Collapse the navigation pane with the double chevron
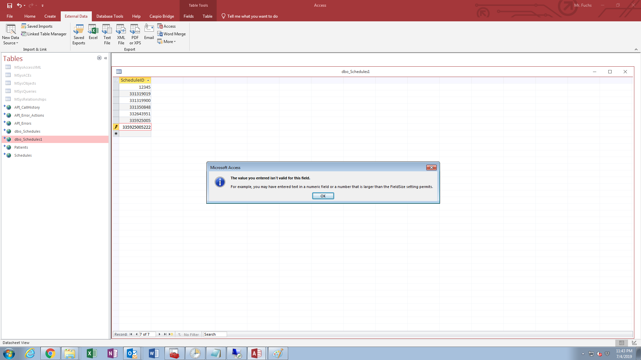 [105, 58]
